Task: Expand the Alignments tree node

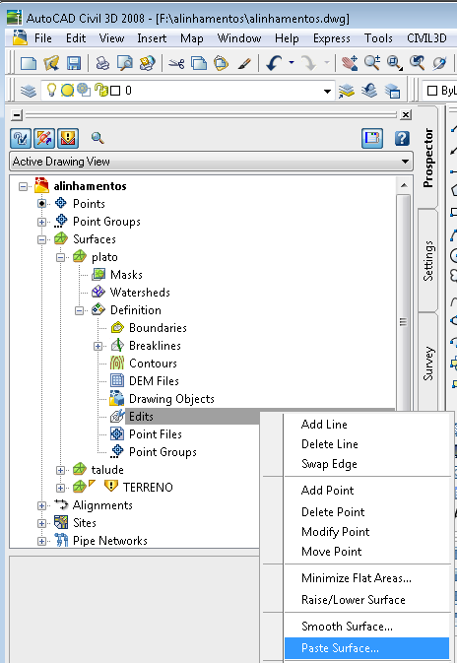Action: pyautogui.click(x=41, y=505)
